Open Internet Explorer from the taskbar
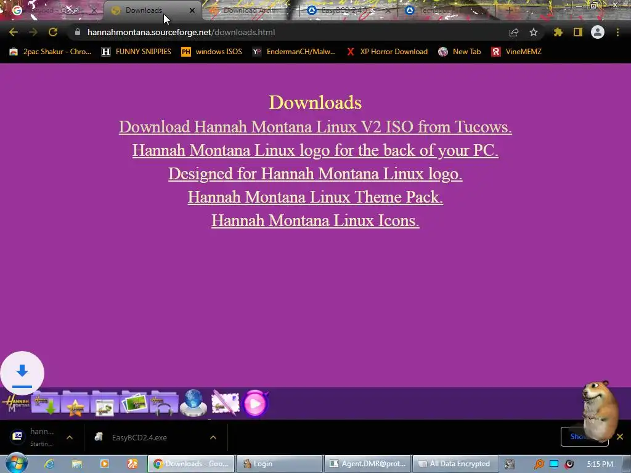Screen dimensions: 631x473 (x=49, y=464)
